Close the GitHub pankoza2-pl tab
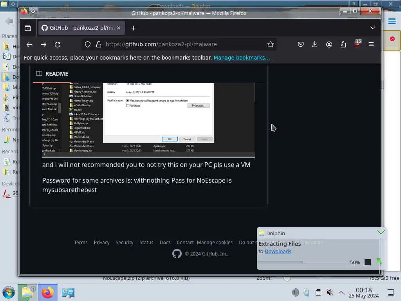The height and width of the screenshot is (301, 401). 119,28
